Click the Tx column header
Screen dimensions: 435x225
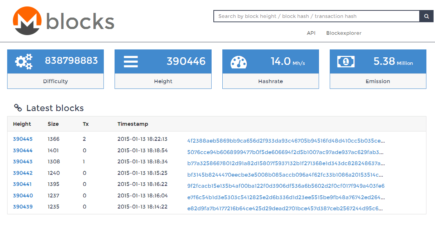86,124
